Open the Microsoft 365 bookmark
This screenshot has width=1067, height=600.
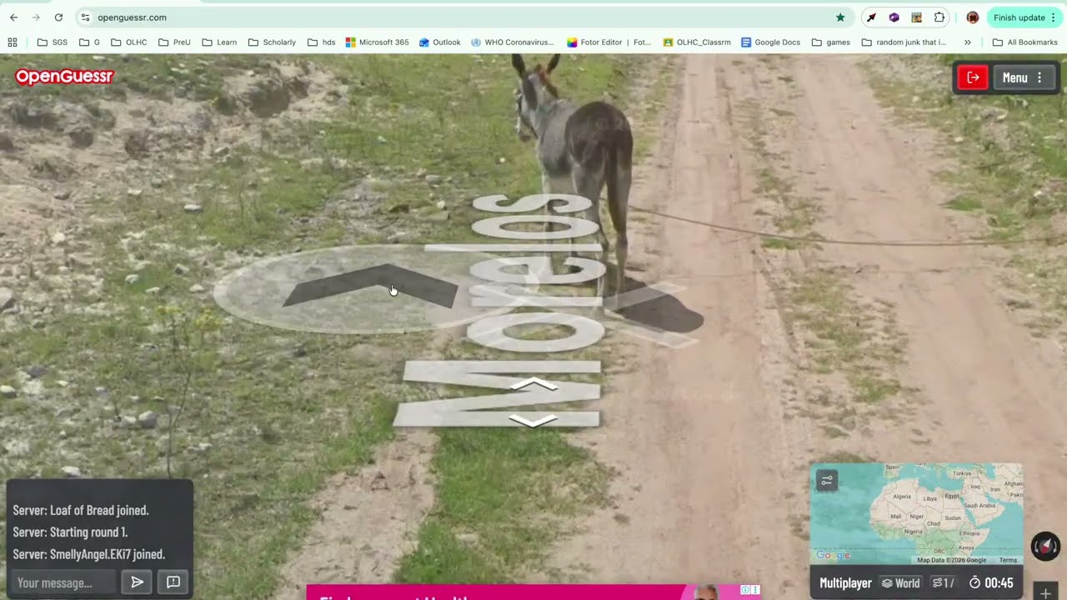tap(377, 42)
